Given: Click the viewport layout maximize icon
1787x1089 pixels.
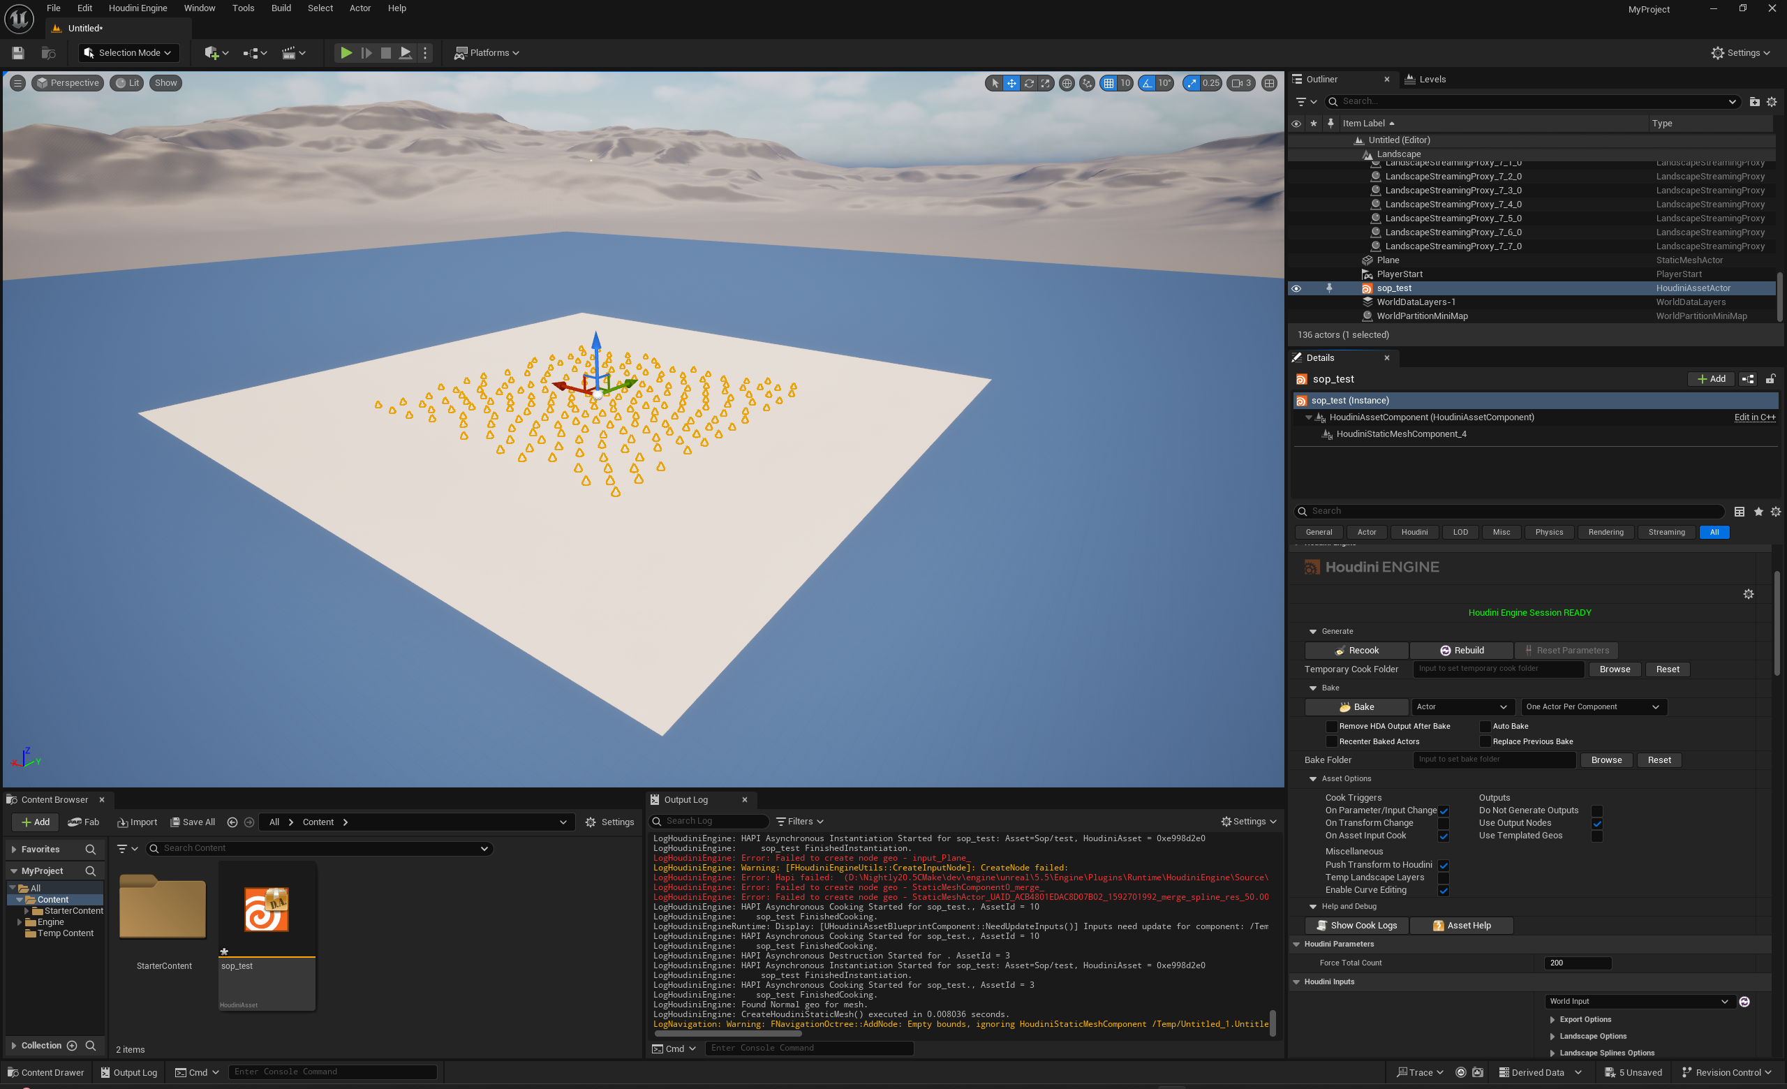Looking at the screenshot, I should point(1269,83).
